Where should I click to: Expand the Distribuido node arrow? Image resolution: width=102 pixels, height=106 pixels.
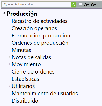tap(9, 100)
